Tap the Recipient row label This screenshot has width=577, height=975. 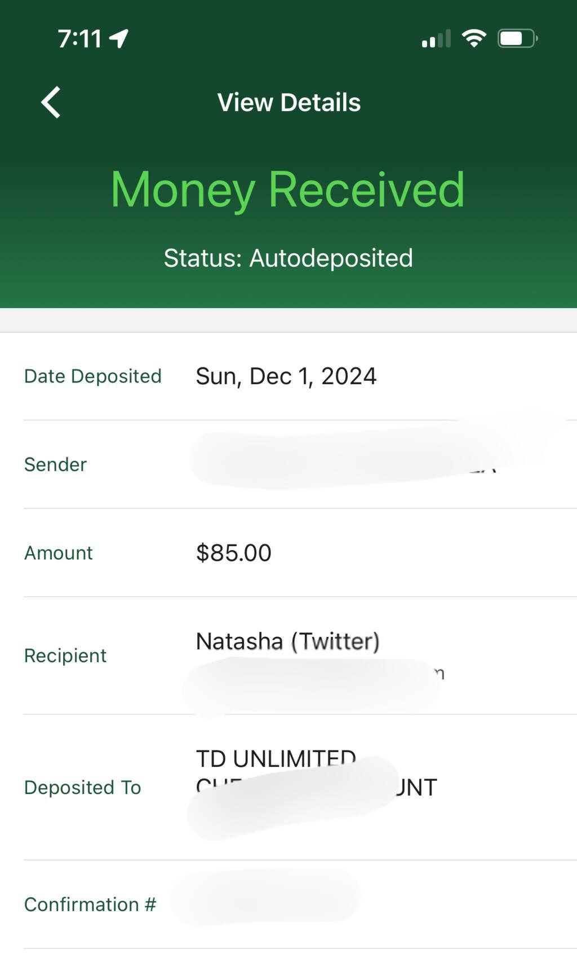(x=65, y=656)
